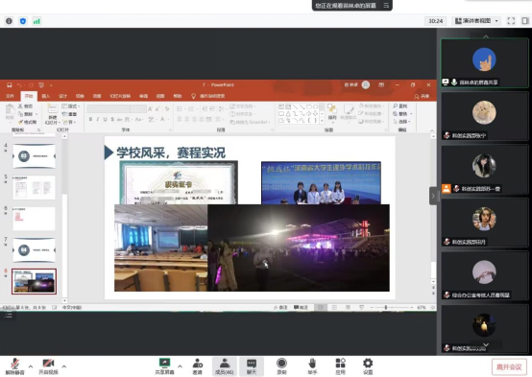Turn on the video camera
The height and width of the screenshot is (377, 532).
(48, 366)
